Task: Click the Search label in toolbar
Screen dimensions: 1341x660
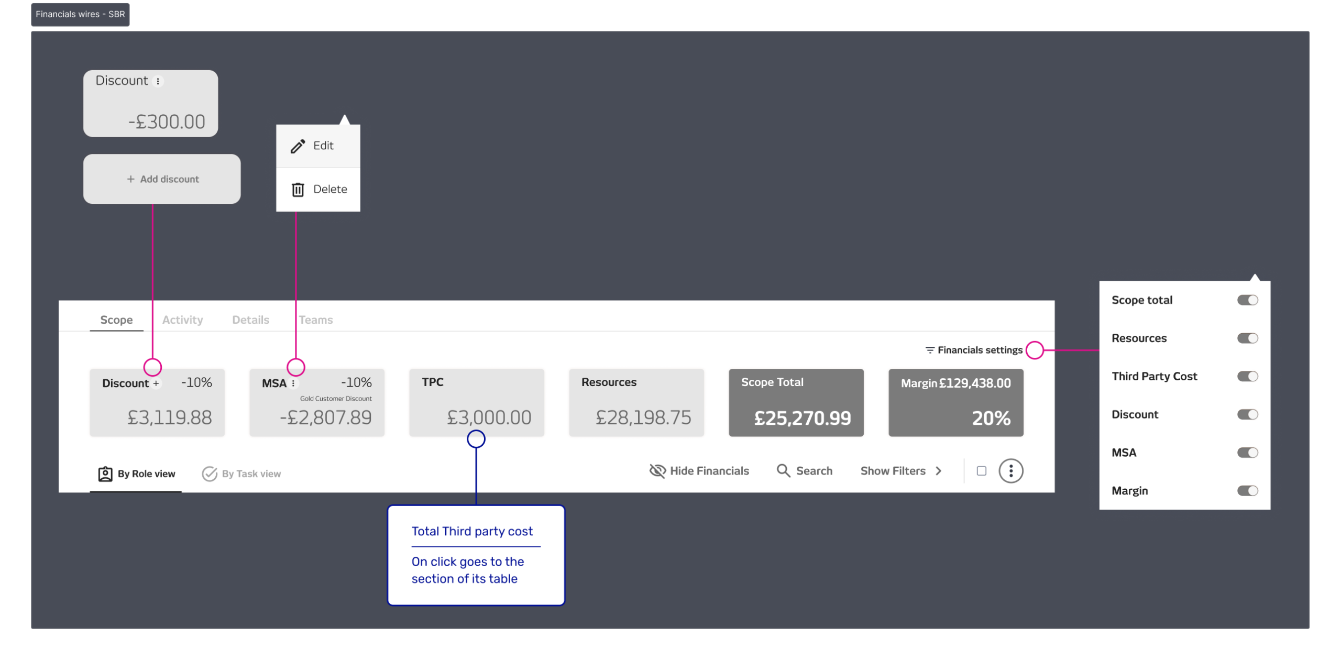Action: 814,471
